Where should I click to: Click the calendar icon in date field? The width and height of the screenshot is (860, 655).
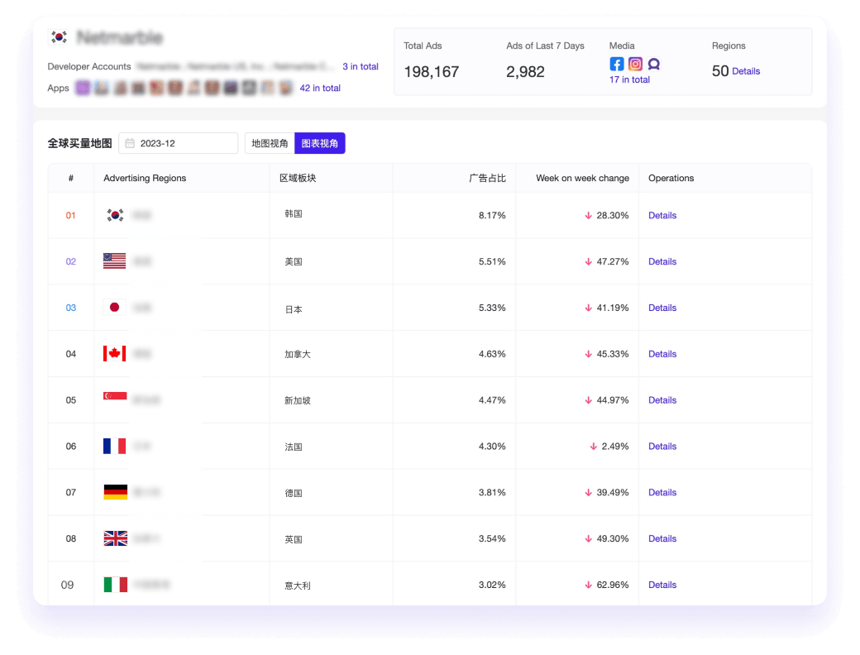click(130, 143)
